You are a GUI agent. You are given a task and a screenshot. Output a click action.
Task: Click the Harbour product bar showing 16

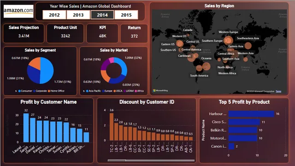(251, 114)
